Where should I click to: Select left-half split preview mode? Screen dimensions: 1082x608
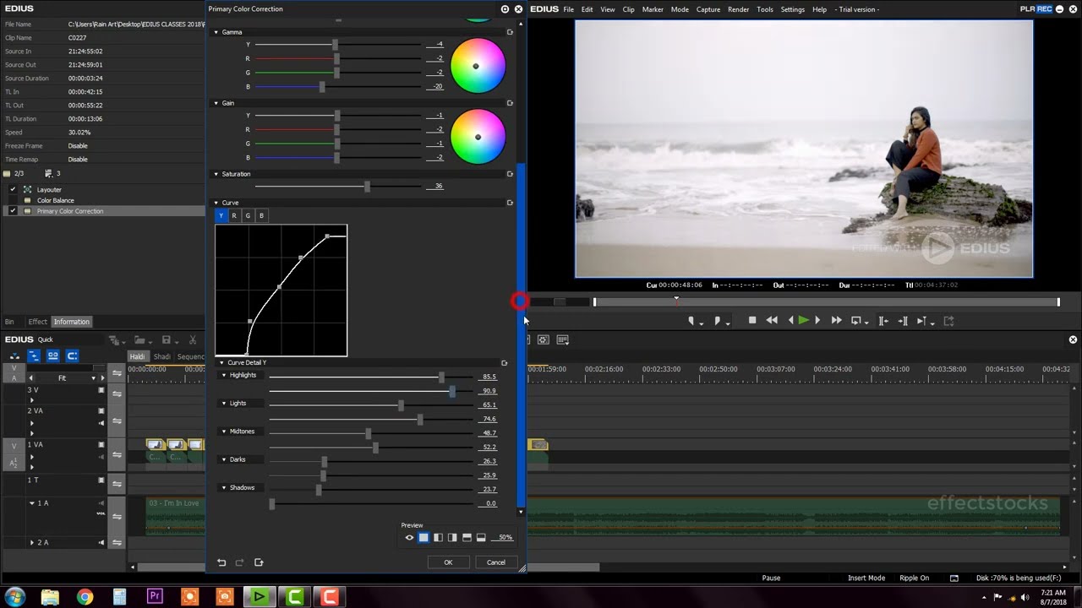[438, 538]
